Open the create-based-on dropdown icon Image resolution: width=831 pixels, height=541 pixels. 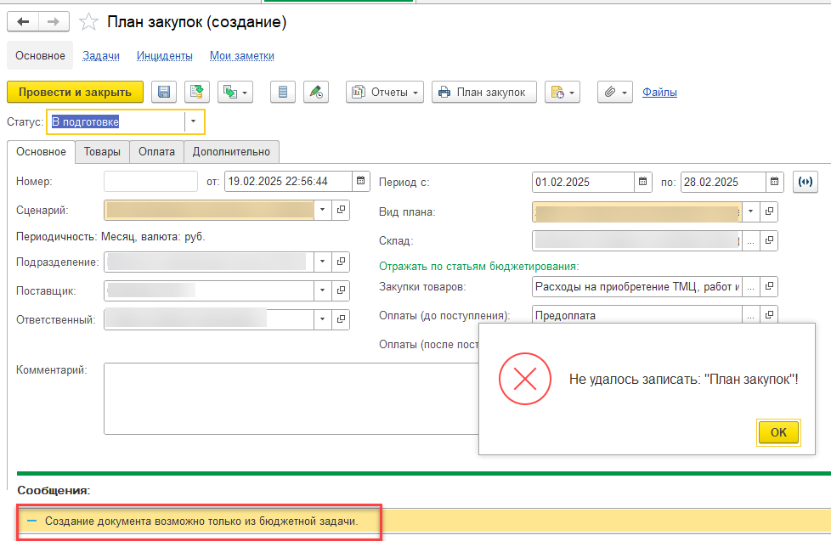pyautogui.click(x=235, y=93)
